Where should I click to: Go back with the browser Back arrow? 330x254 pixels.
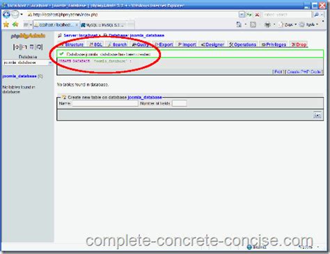(6, 15)
